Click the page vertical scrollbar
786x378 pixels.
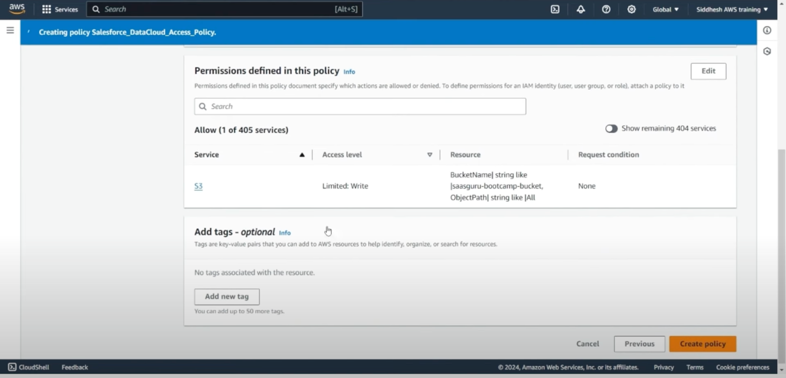pos(782,255)
